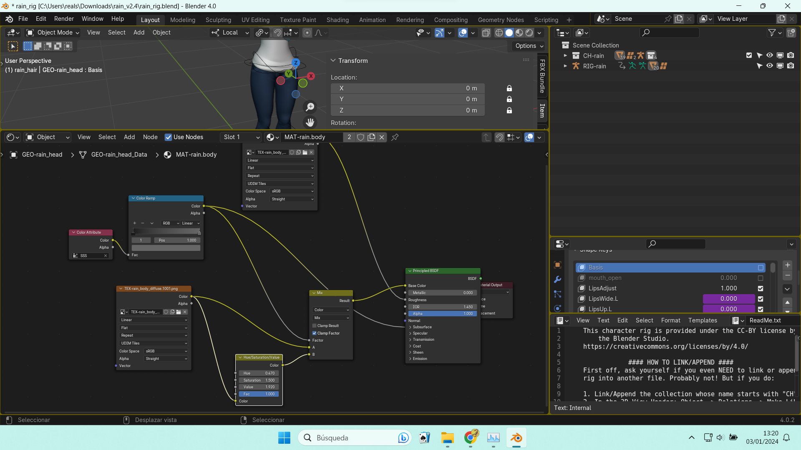This screenshot has height=450, width=801.
Task: Select rendered viewport shading mode
Action: point(529,32)
